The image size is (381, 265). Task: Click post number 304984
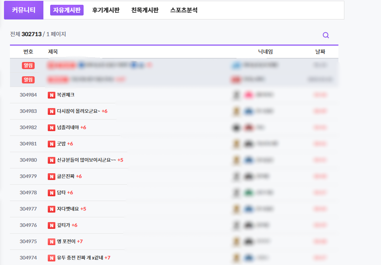(x=28, y=95)
